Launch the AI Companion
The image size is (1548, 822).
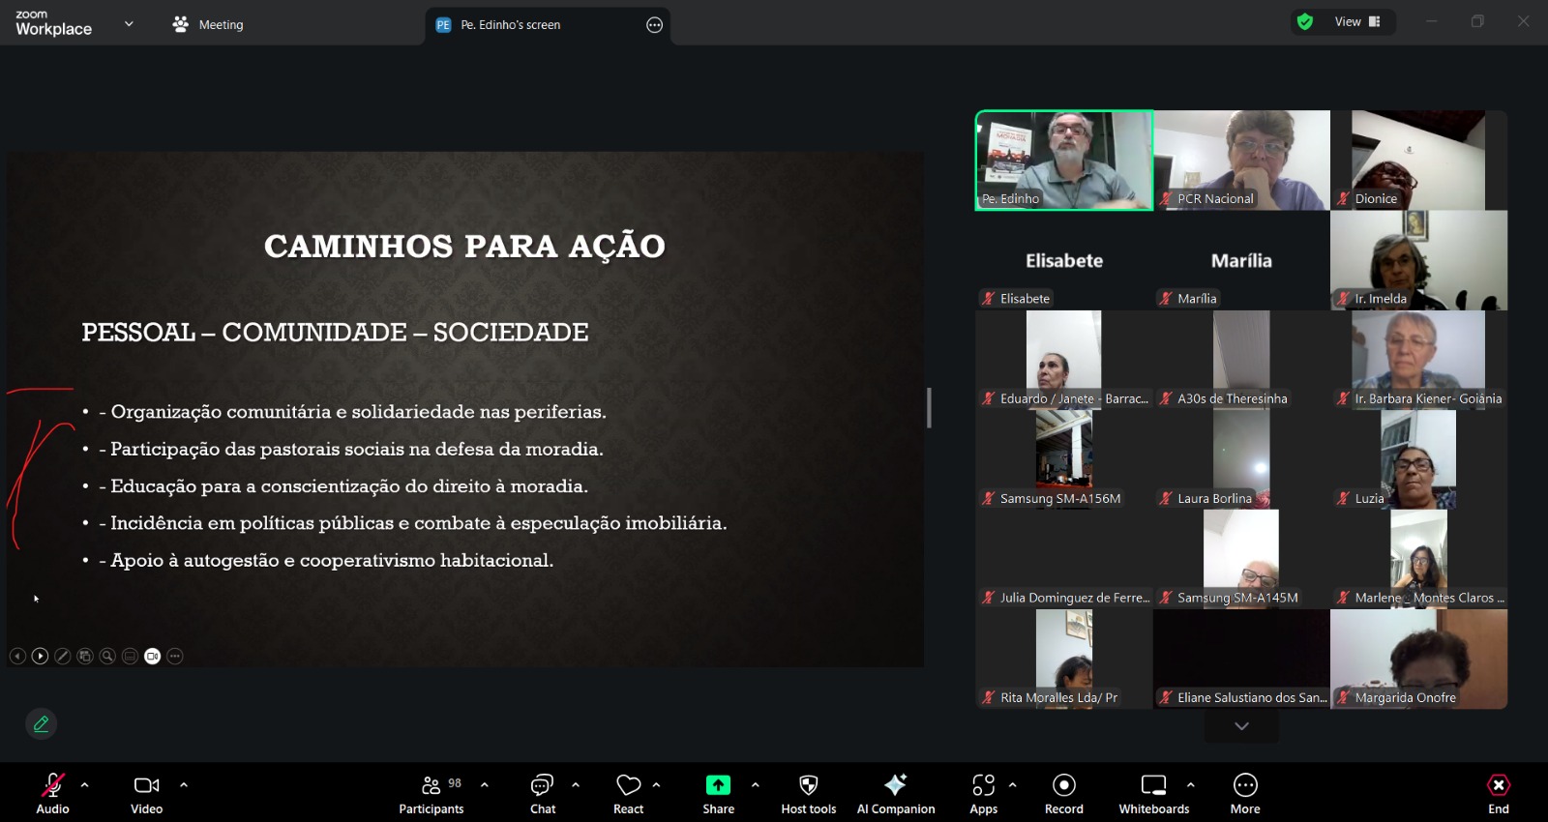(895, 793)
